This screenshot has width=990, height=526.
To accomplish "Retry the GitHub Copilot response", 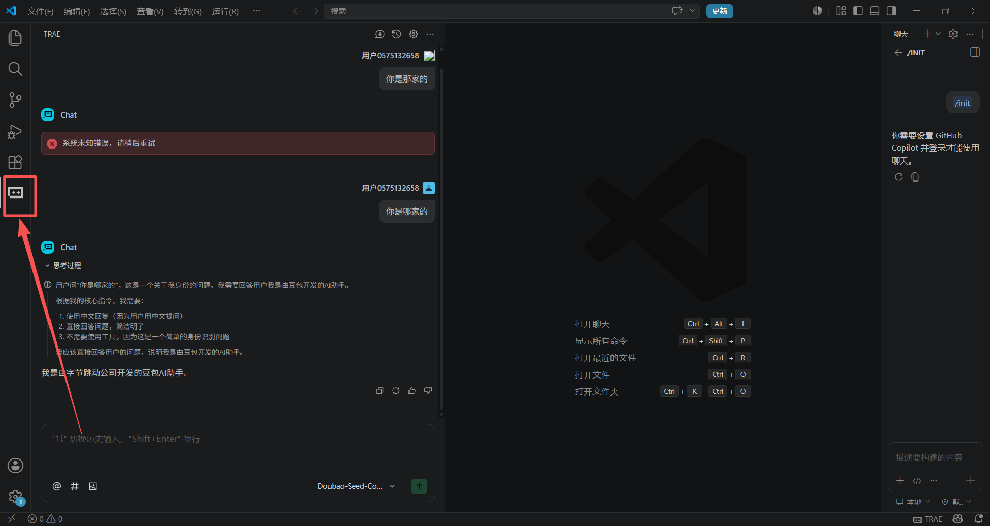I will pos(899,177).
